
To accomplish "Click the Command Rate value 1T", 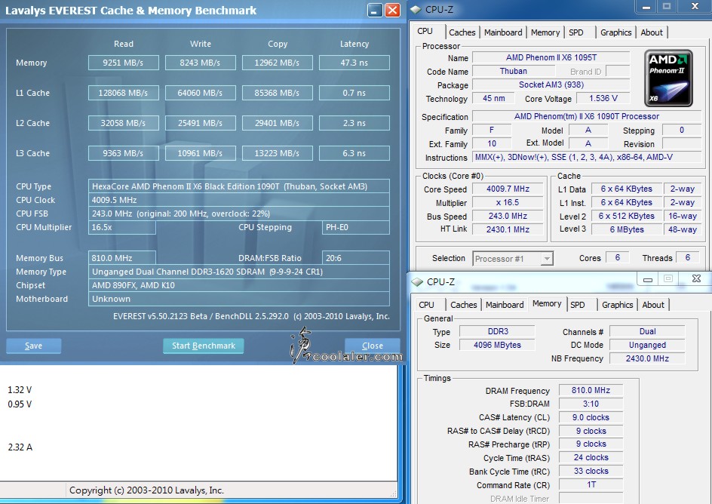I will coord(591,485).
